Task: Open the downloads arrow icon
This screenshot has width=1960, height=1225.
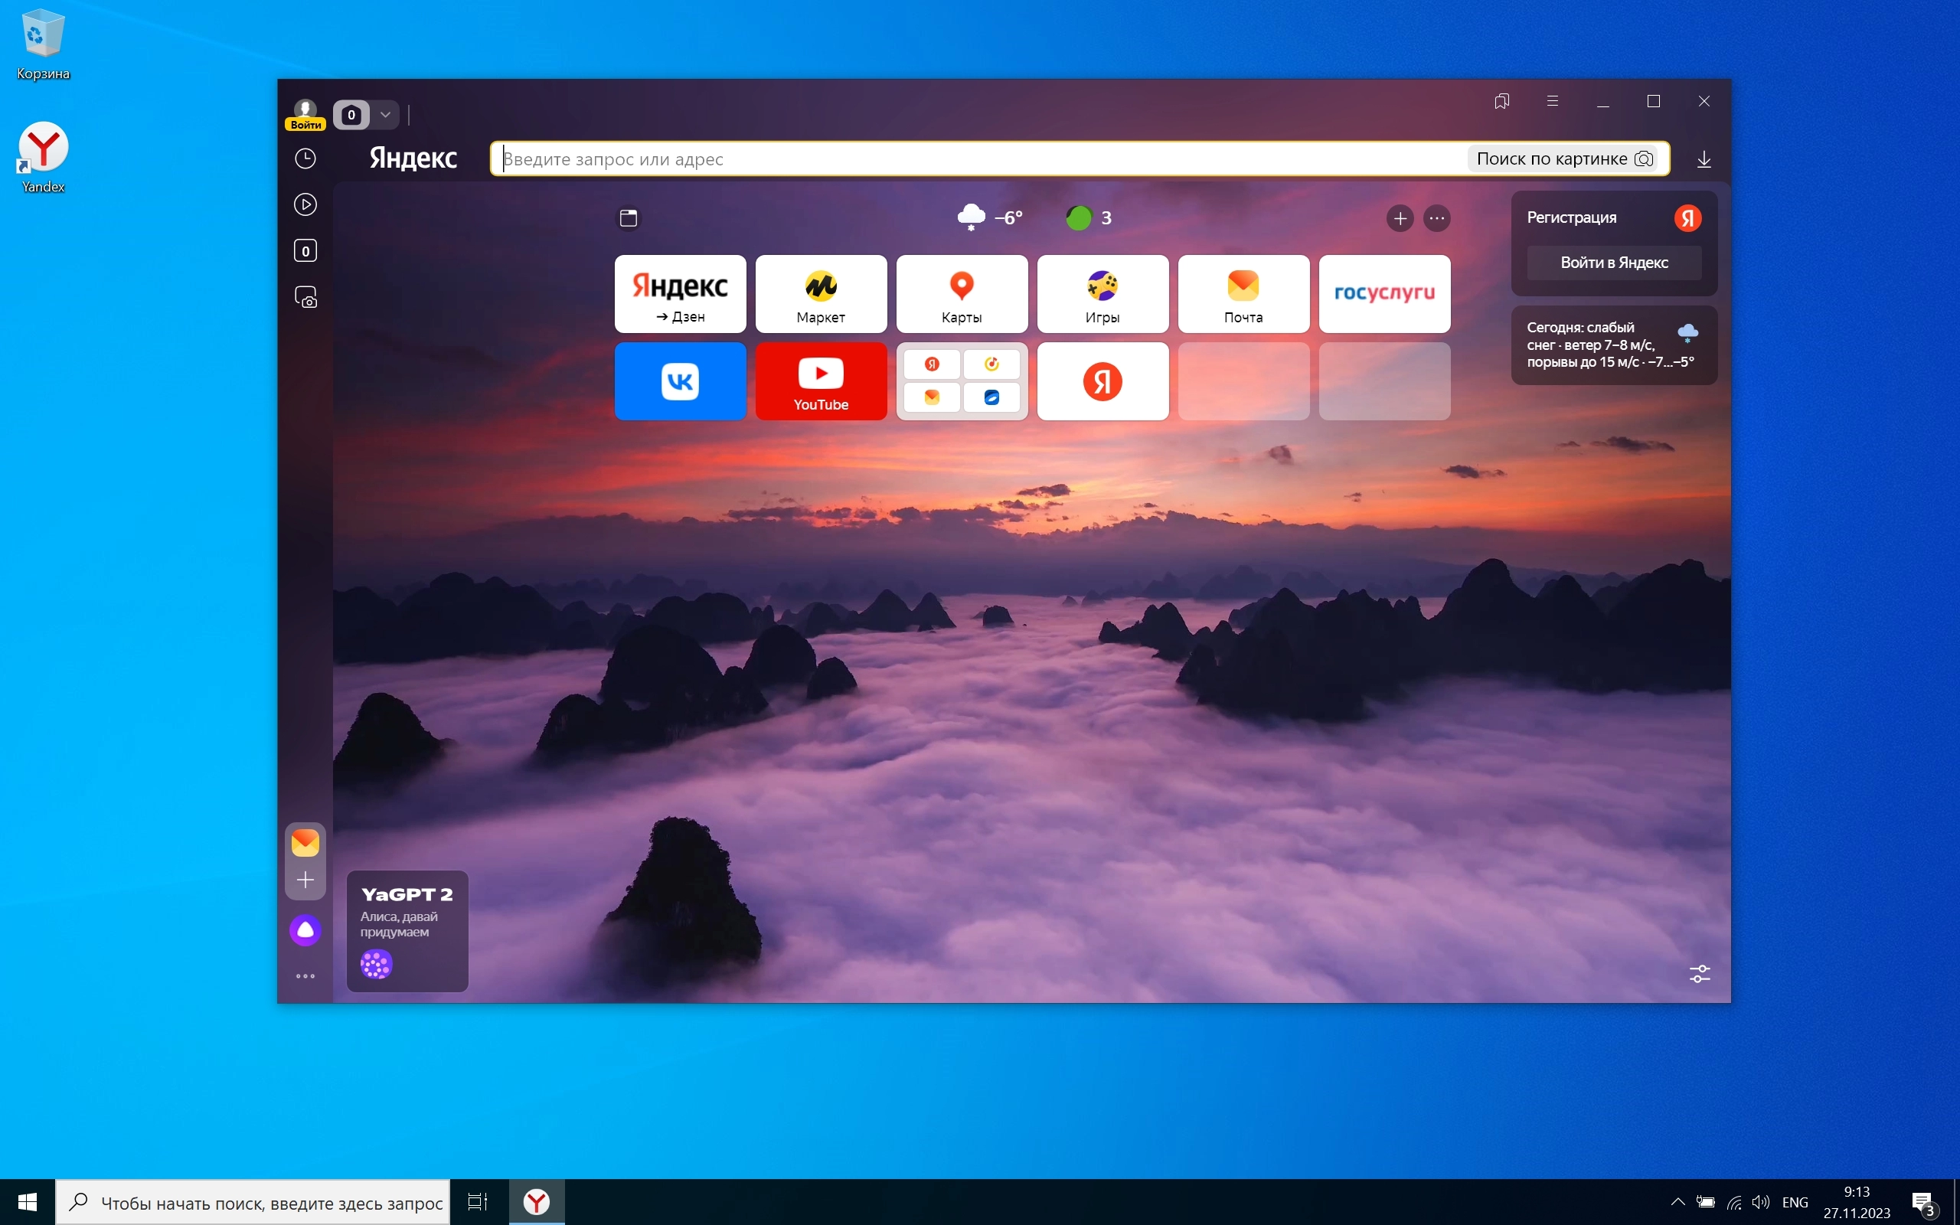Action: coord(1704,159)
